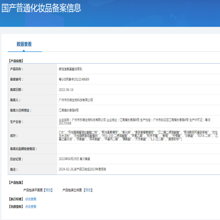Select the company 广州市乐维生物科技有限公司
The image size is (220, 220).
pos(76,100)
